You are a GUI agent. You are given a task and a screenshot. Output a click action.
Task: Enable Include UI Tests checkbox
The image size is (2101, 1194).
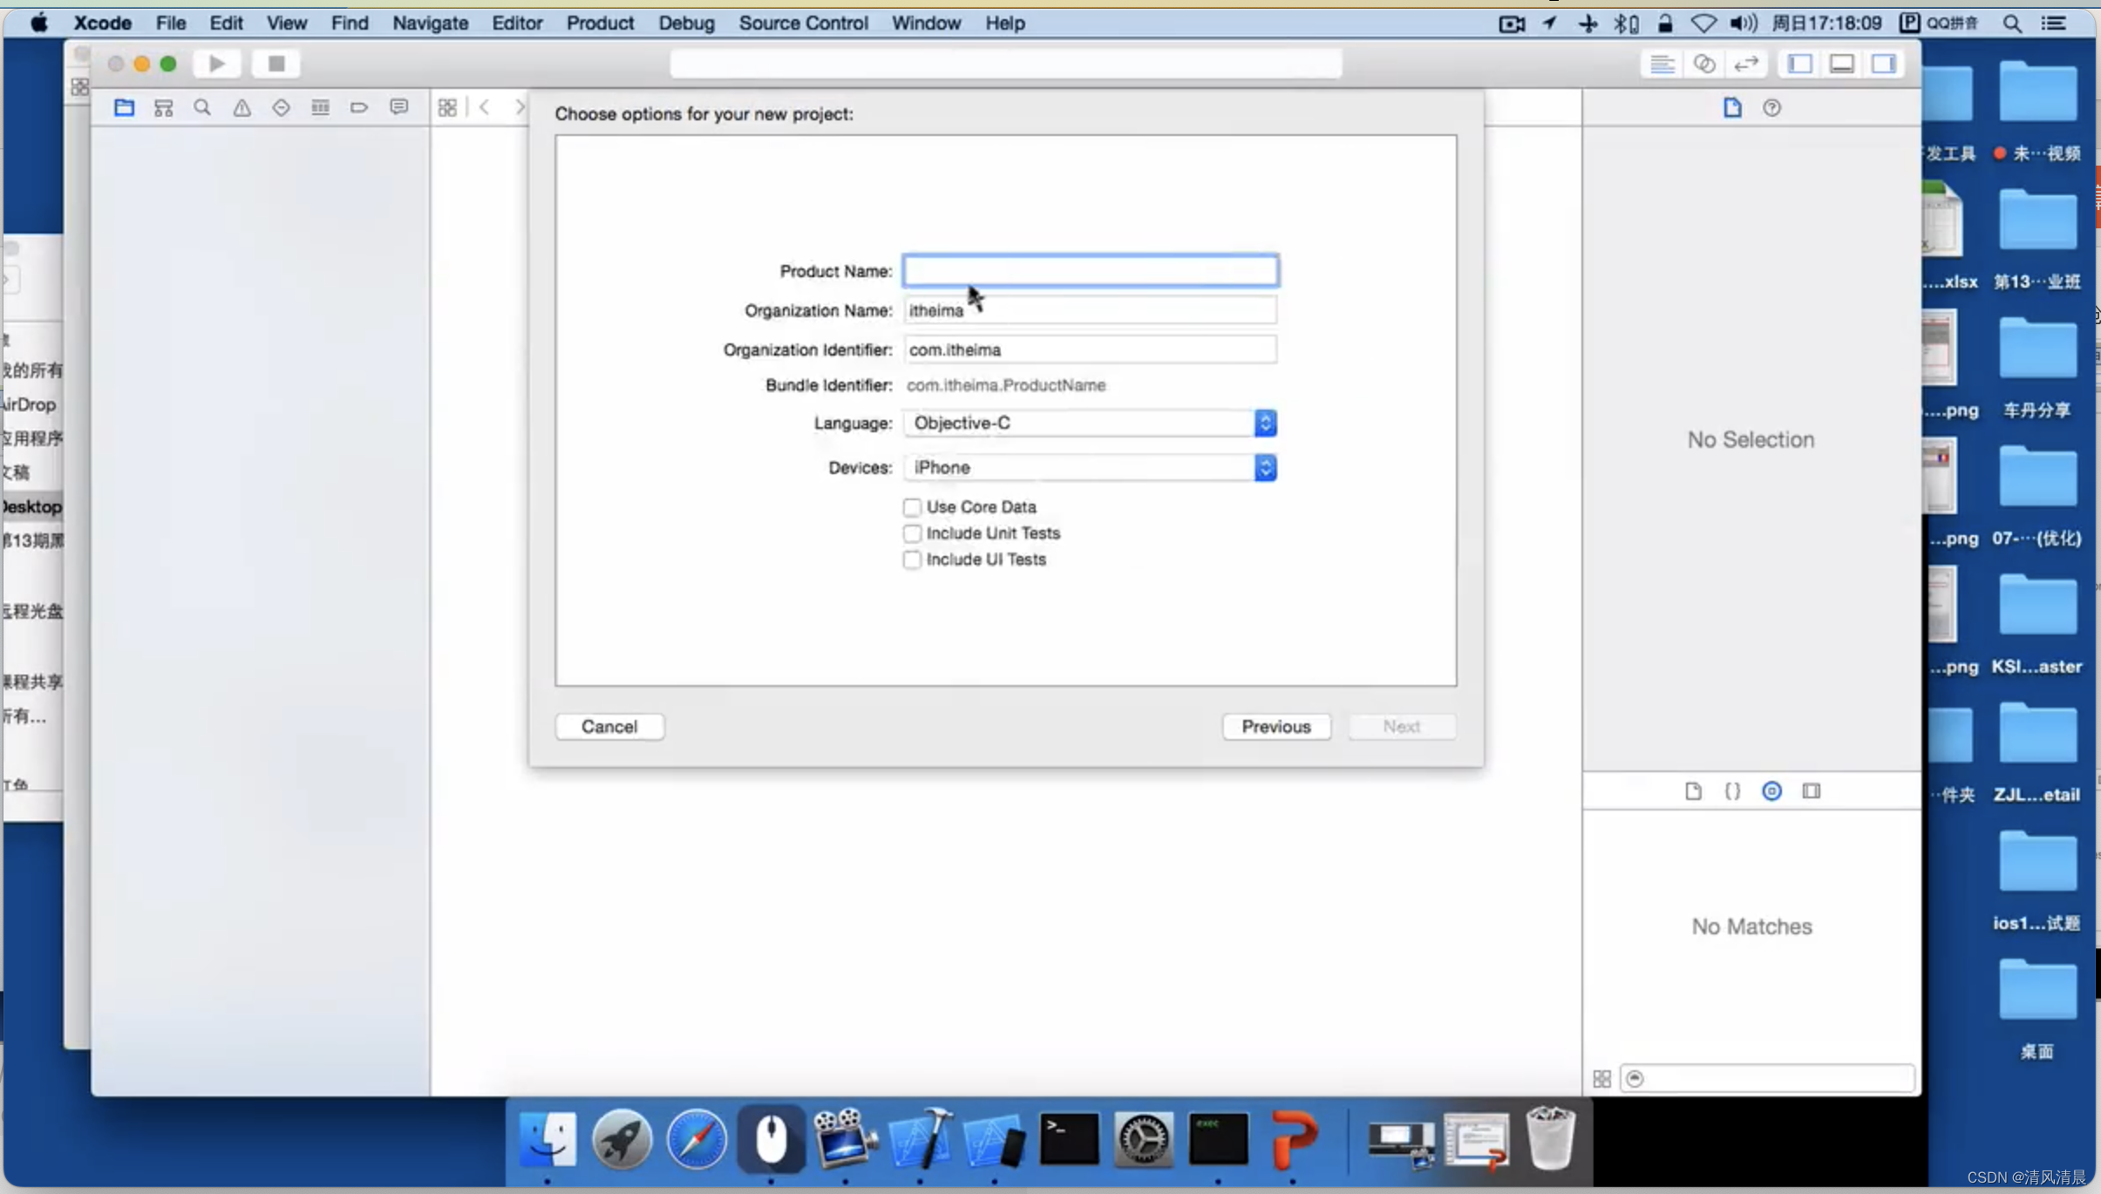point(912,560)
